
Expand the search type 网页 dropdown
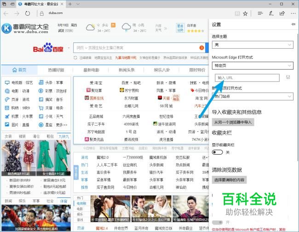[x=82, y=48]
